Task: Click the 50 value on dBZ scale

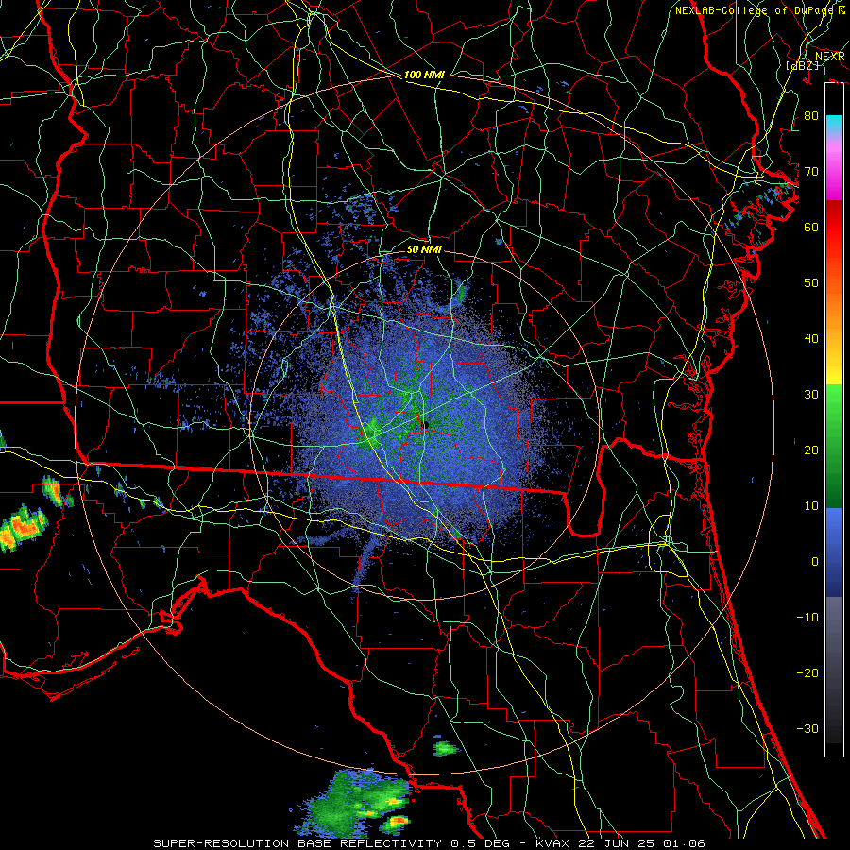Action: [x=811, y=283]
